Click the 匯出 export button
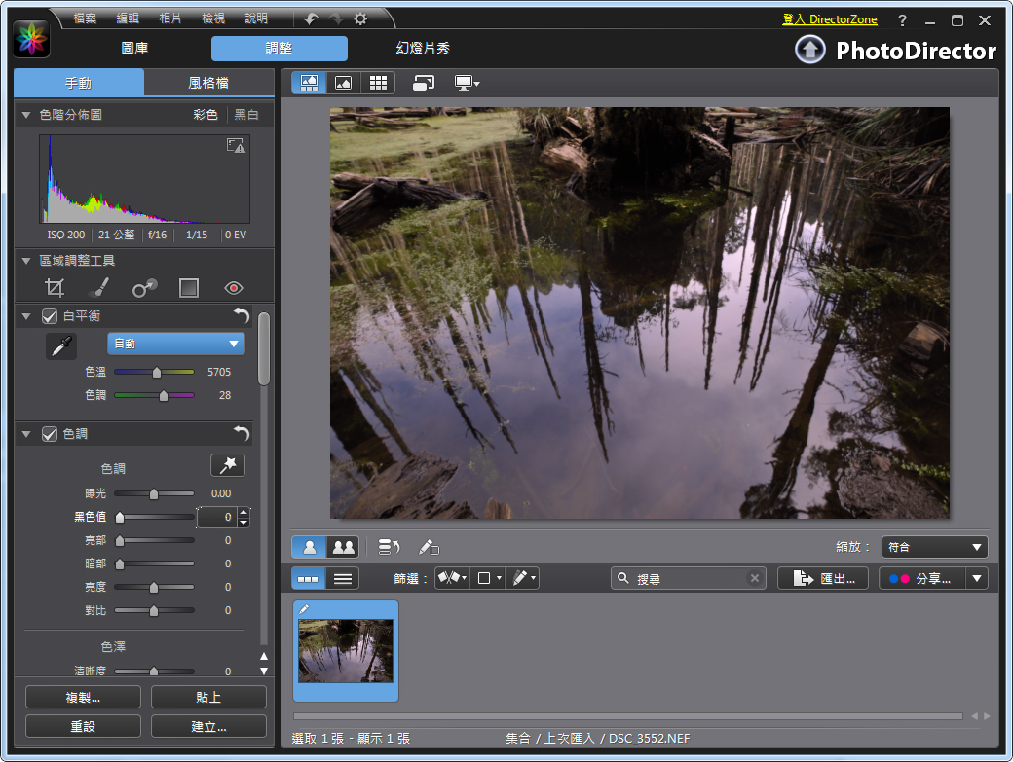 (823, 578)
